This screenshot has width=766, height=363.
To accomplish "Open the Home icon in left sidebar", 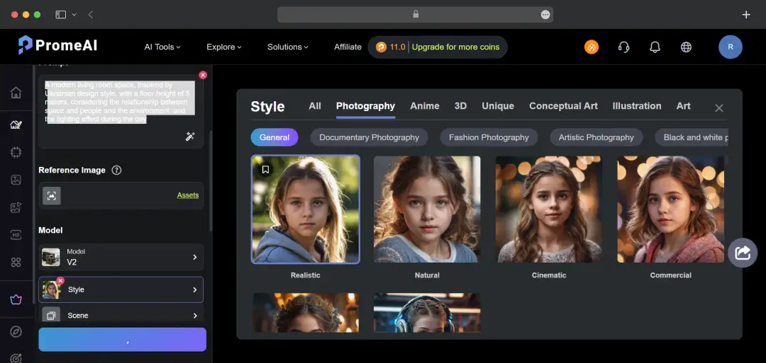I will pyautogui.click(x=16, y=93).
